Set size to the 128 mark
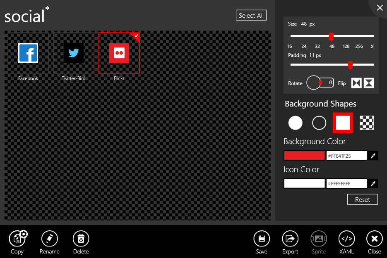 pyautogui.click(x=346, y=46)
